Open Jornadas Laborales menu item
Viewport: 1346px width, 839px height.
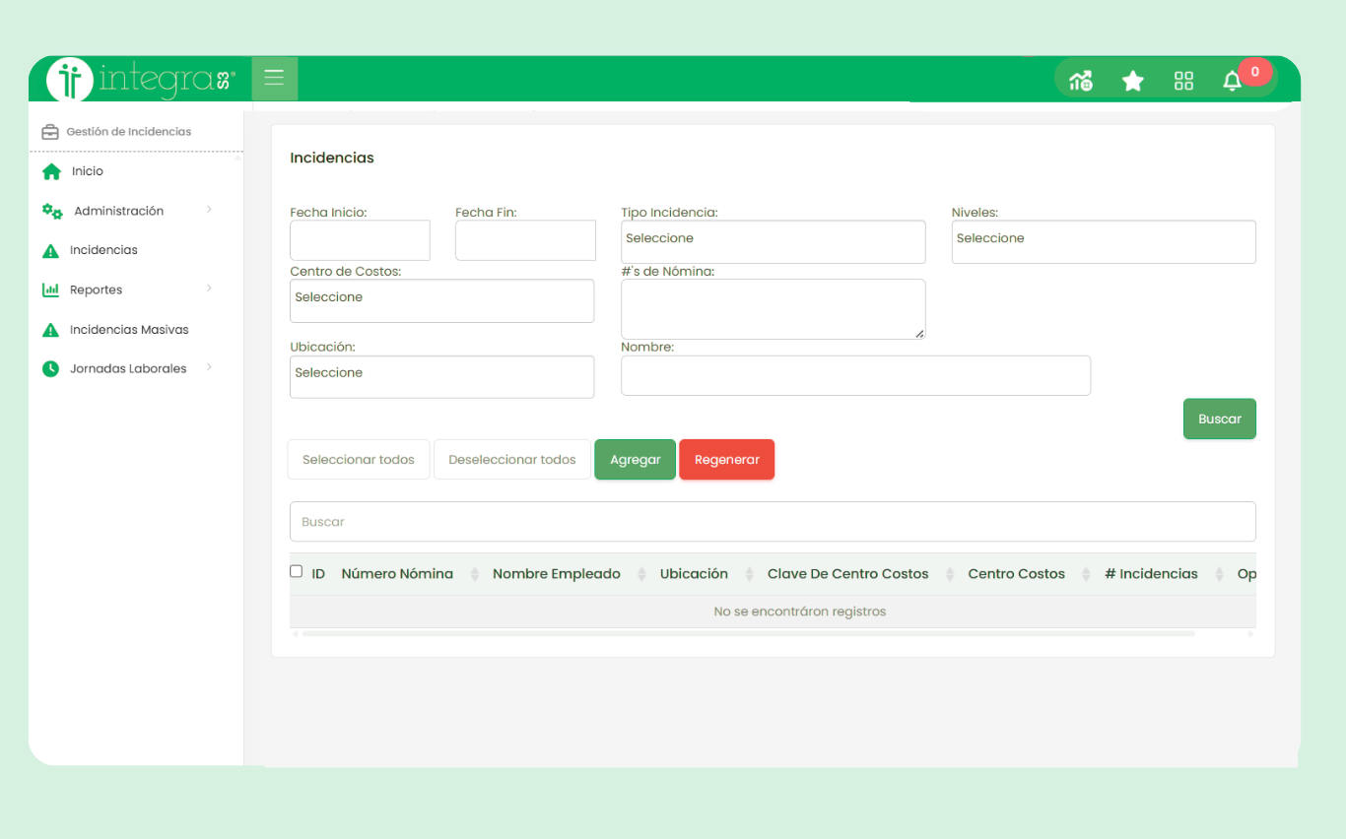coord(128,368)
